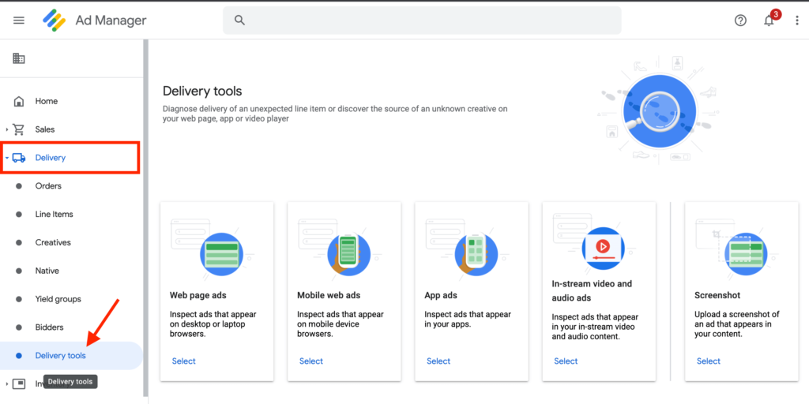
Task: Open Line Items under Delivery
Action: pos(55,215)
